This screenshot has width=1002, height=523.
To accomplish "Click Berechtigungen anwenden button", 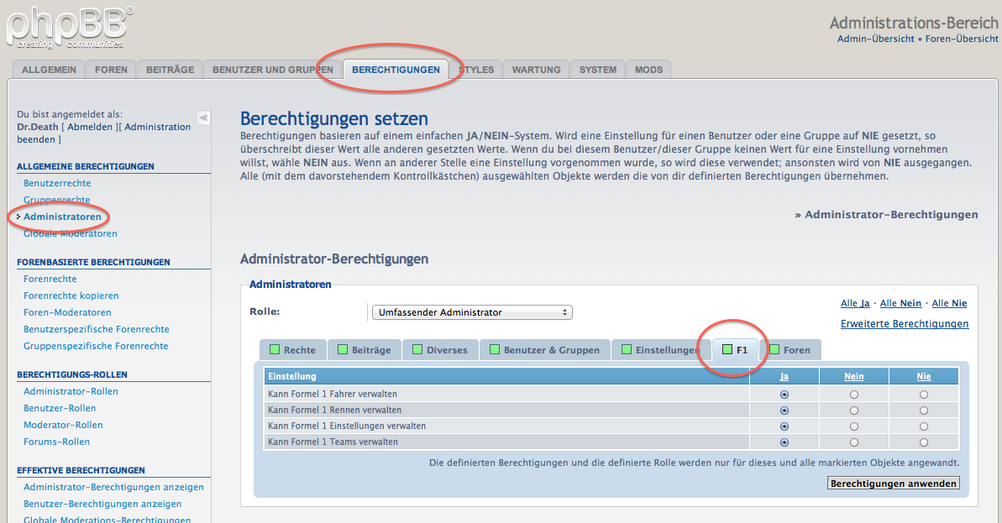I will [x=894, y=484].
